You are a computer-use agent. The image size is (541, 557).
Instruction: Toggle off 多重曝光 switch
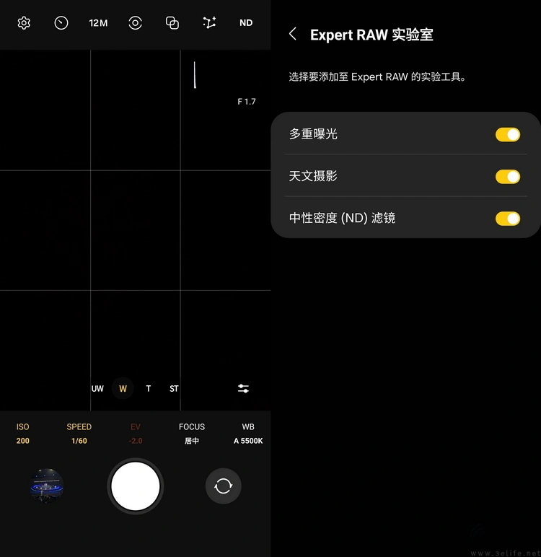click(507, 134)
